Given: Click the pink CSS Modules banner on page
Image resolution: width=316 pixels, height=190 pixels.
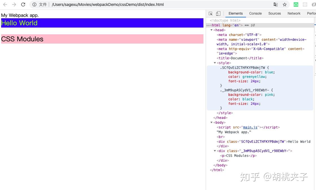Looking at the screenshot, I should point(102,39).
